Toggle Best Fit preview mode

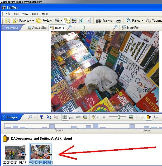[x=57, y=28]
